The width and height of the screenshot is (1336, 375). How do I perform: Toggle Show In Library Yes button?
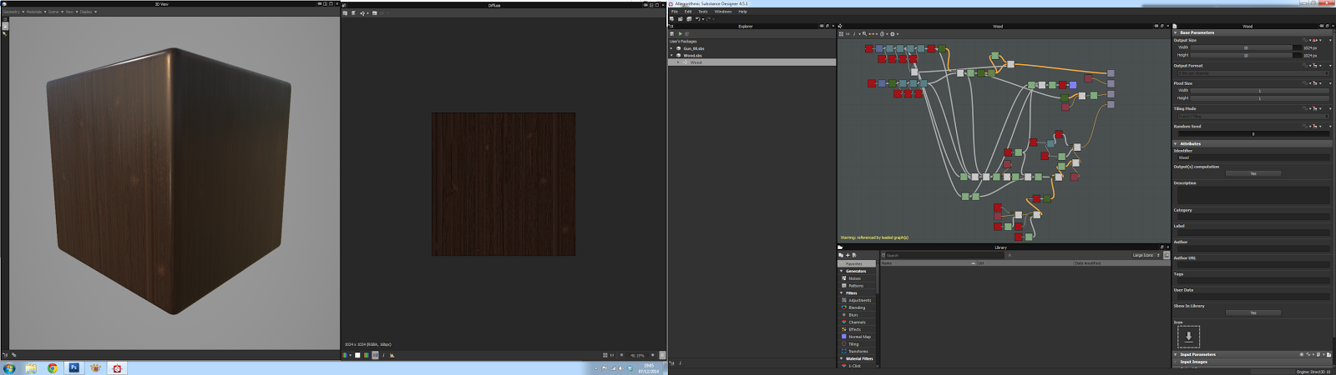coord(1252,312)
